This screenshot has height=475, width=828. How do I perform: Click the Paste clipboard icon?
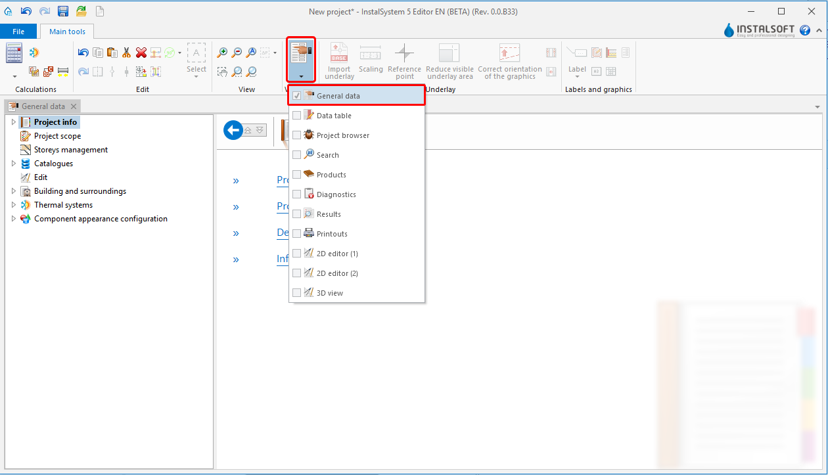pos(112,53)
